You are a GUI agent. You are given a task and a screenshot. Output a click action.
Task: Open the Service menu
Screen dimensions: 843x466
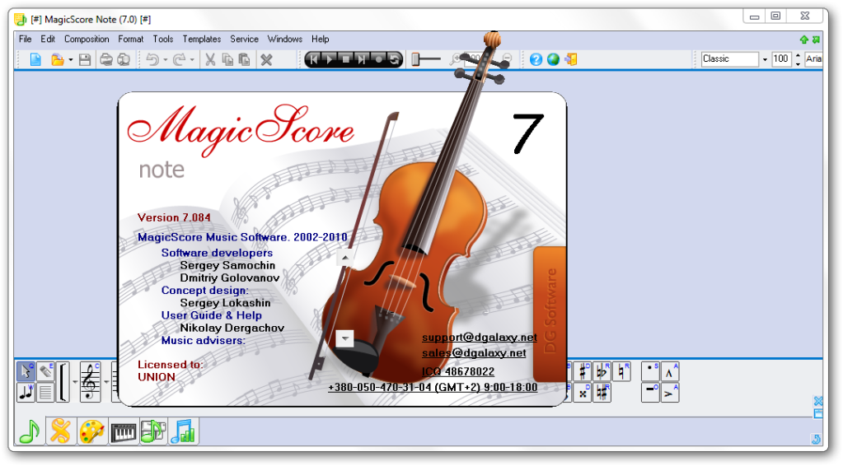point(244,40)
